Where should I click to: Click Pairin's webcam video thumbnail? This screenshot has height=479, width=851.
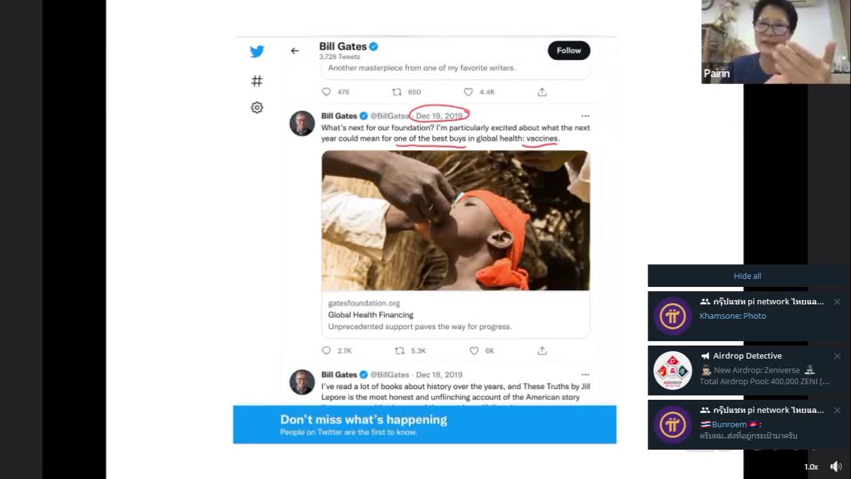pos(776,42)
